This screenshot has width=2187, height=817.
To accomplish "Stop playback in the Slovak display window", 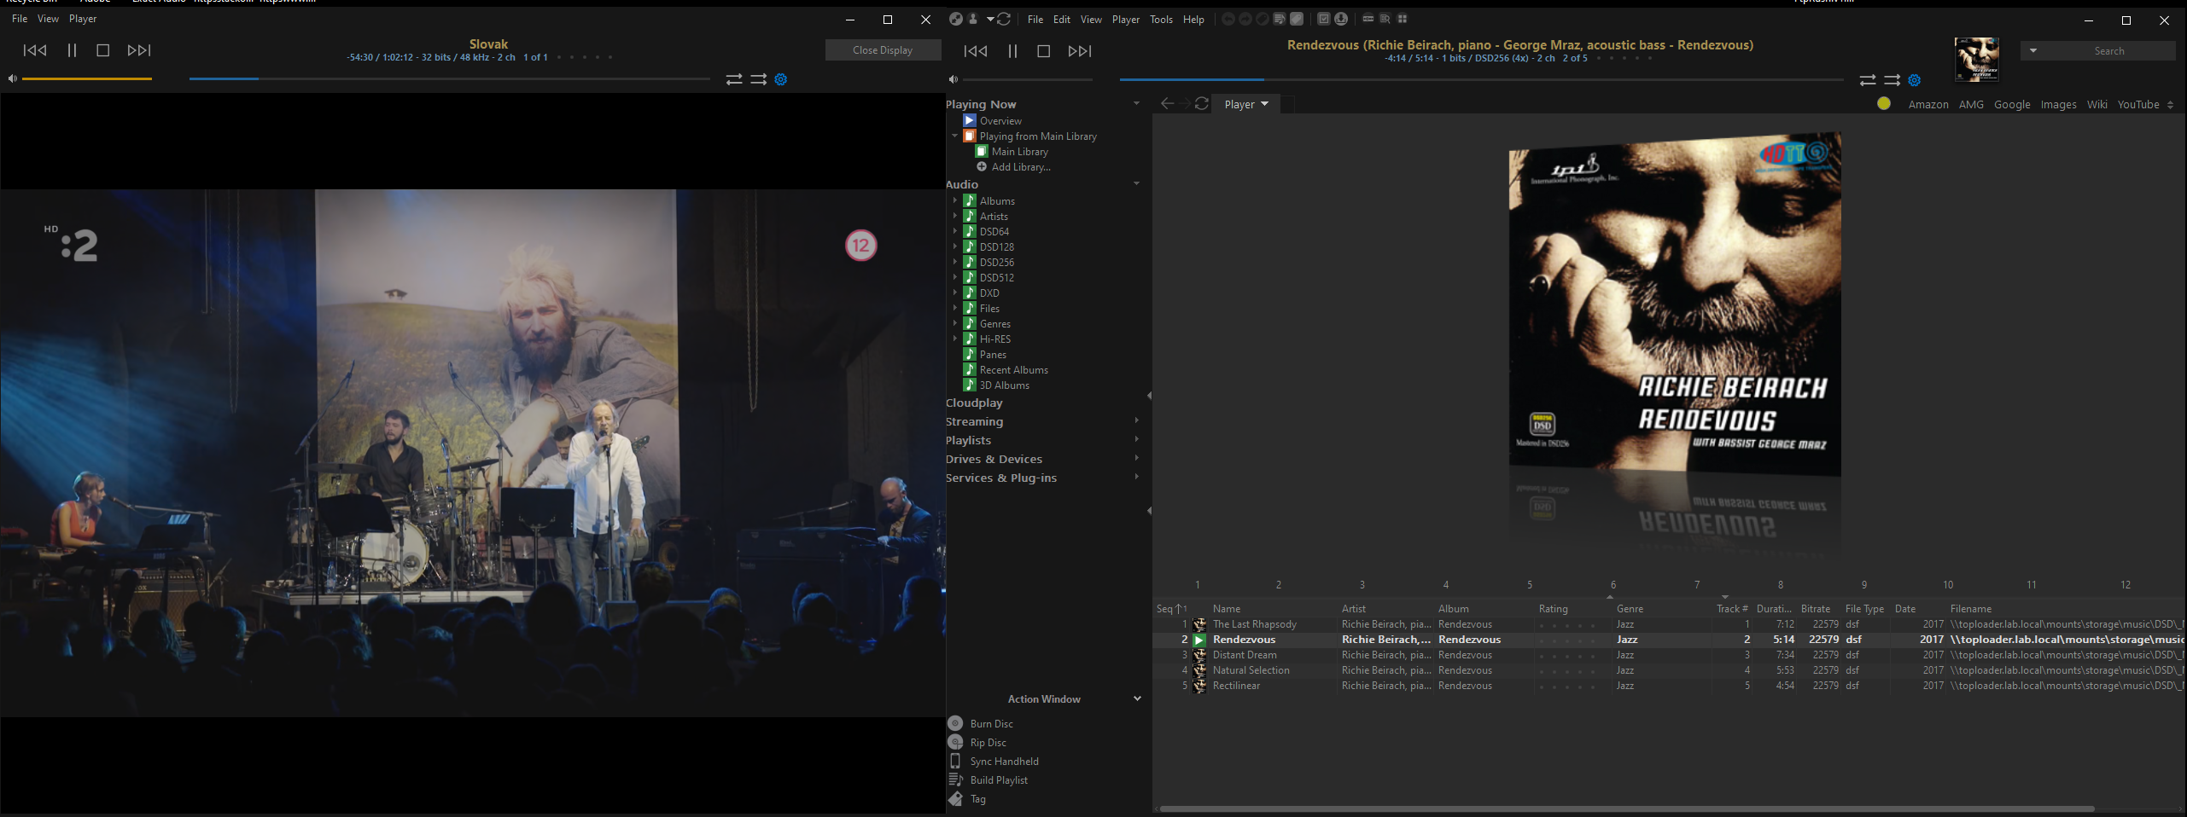I will click(103, 50).
